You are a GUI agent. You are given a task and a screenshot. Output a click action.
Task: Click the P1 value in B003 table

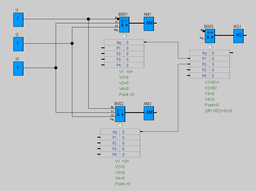[x=219, y=59]
